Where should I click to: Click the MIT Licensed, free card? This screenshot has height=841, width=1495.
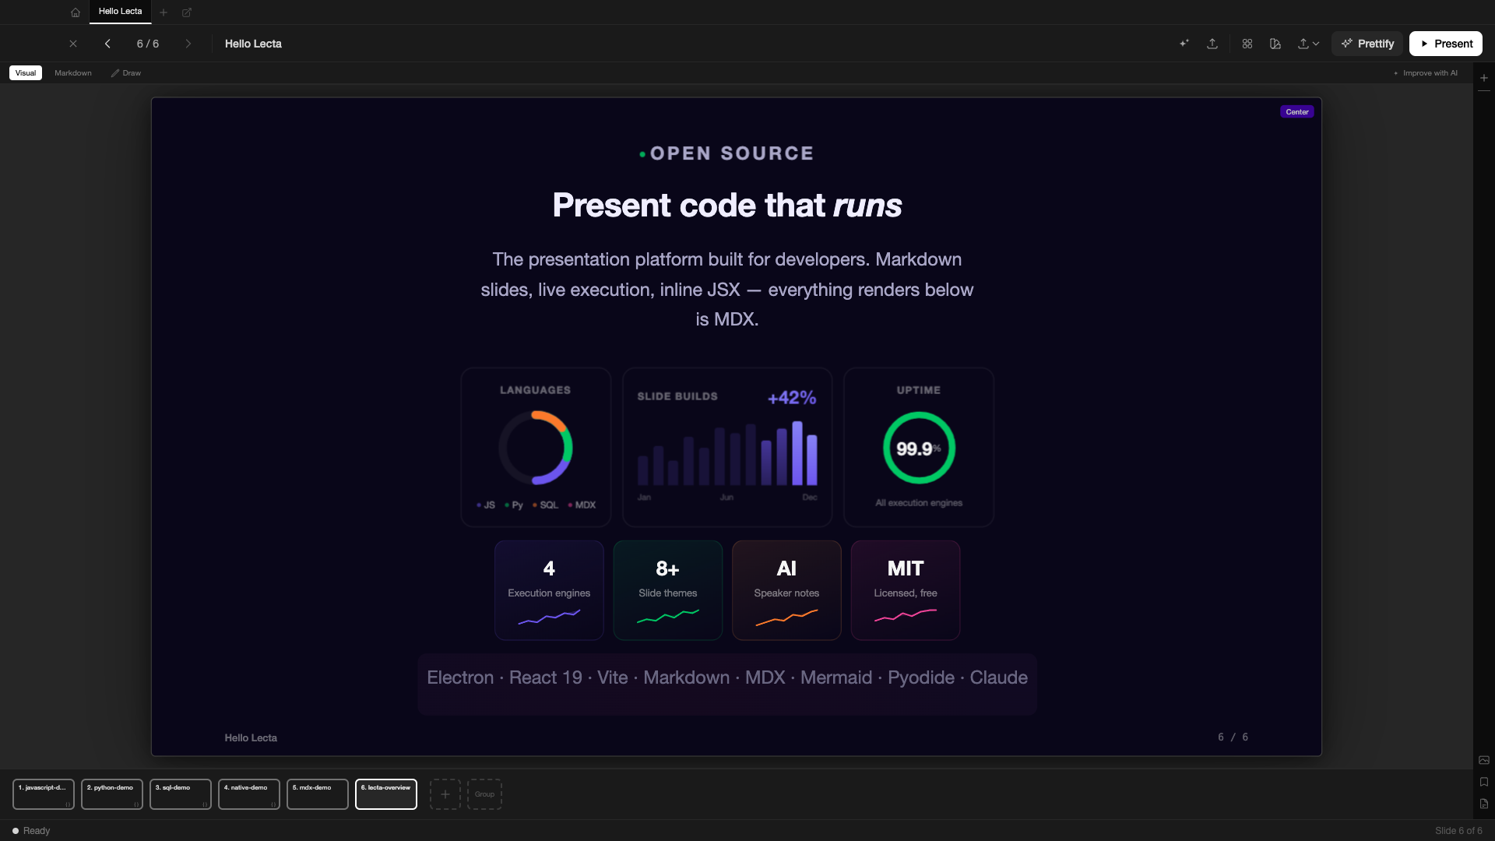click(x=906, y=590)
